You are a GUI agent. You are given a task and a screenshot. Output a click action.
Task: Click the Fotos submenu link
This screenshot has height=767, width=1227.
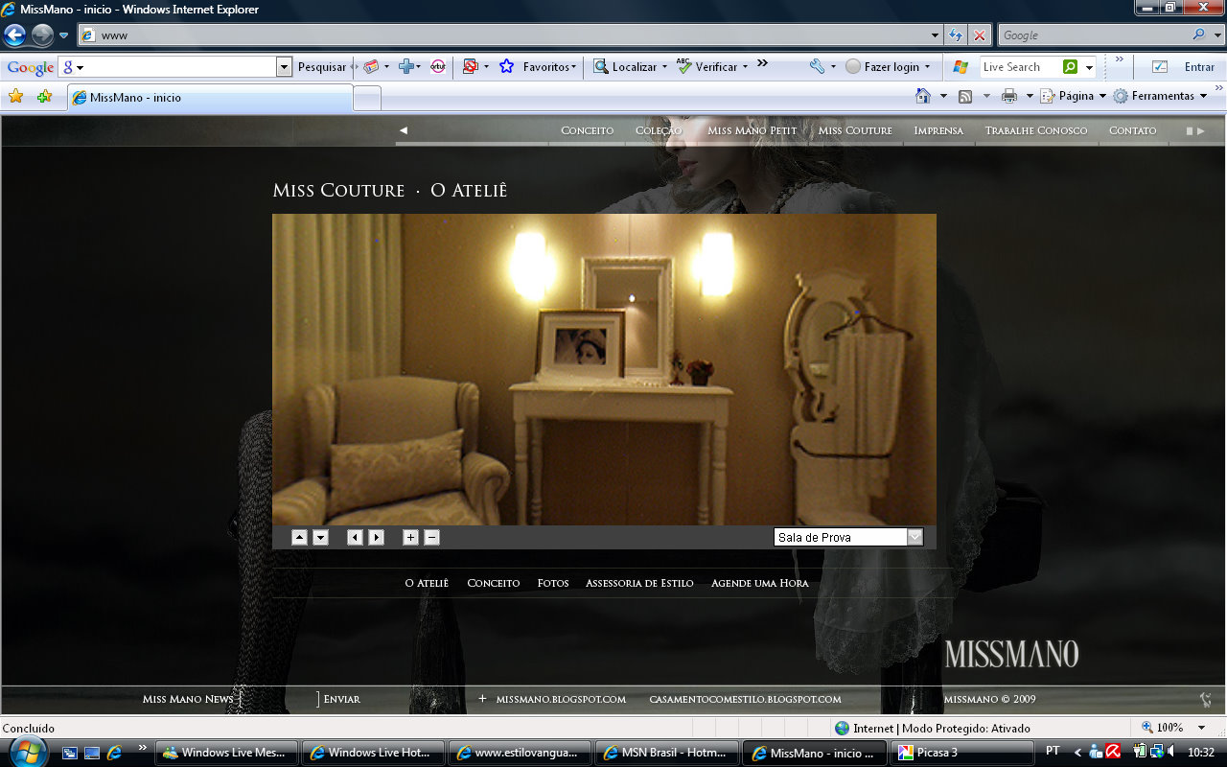click(553, 583)
